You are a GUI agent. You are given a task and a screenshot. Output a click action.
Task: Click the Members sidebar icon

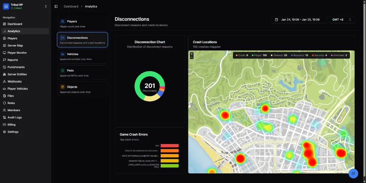[x=4, y=110]
